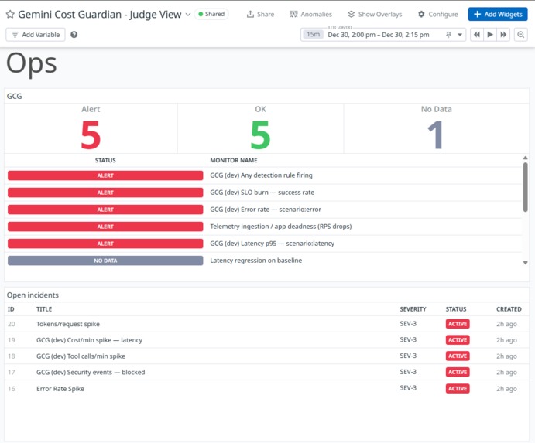Open the dashboard title dropdown chevron
535x443 pixels.
[188, 15]
